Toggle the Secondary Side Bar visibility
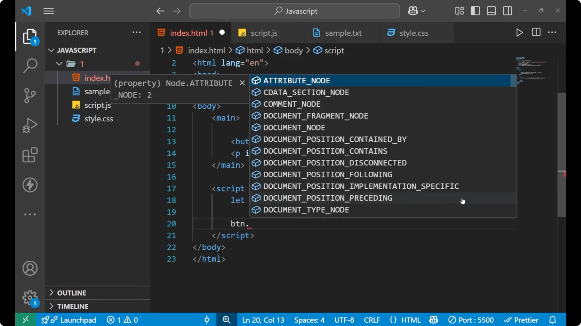 click(x=507, y=11)
